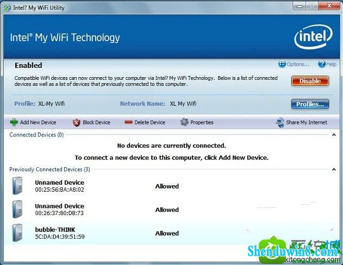Select device icon for 00:26:37:80:DB:73
Screen dimensions: 343x265
click(x=17, y=209)
